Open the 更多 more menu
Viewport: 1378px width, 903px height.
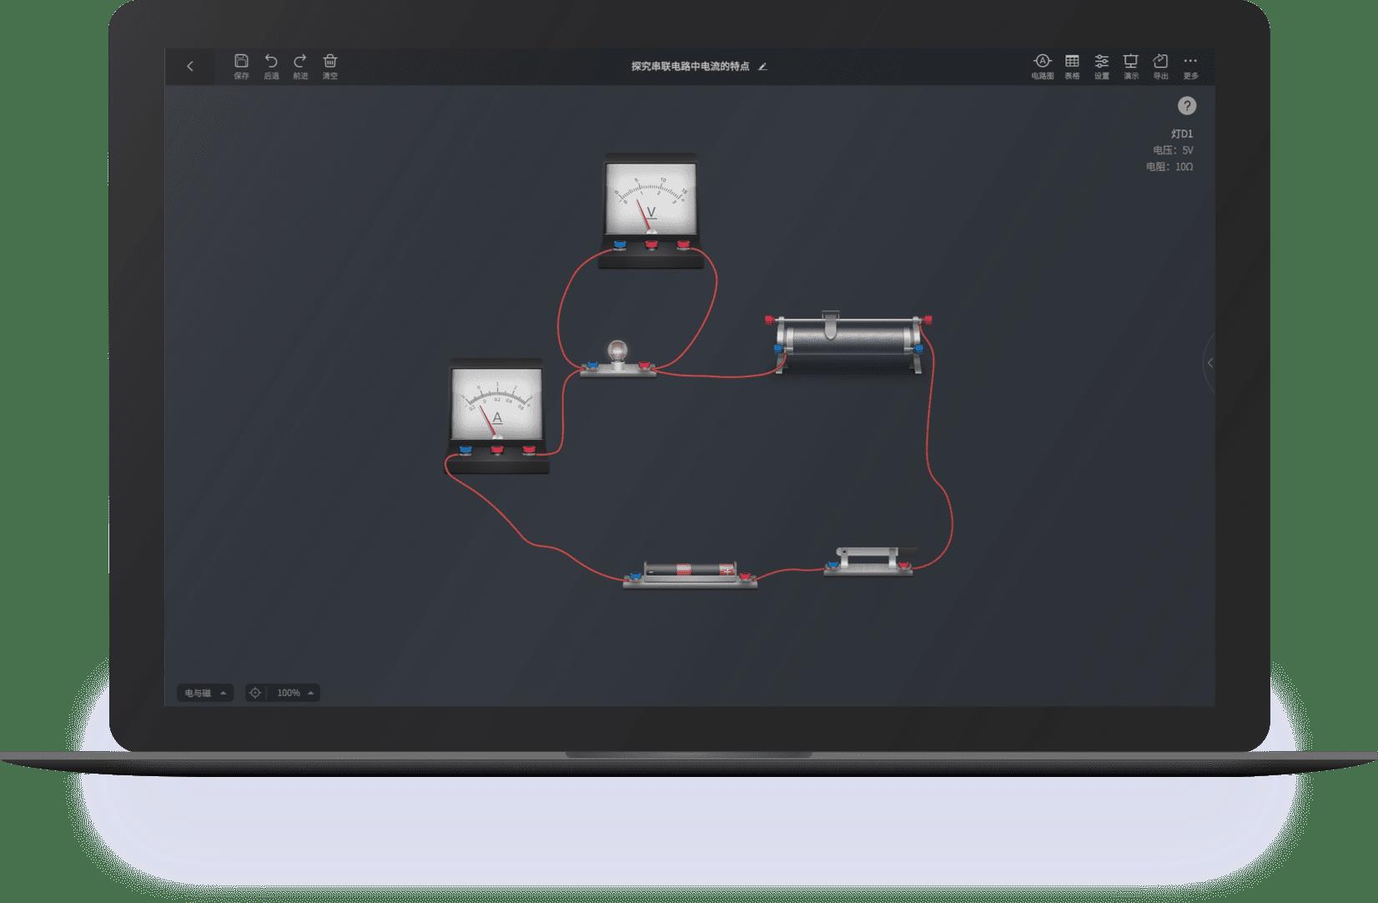click(1190, 66)
